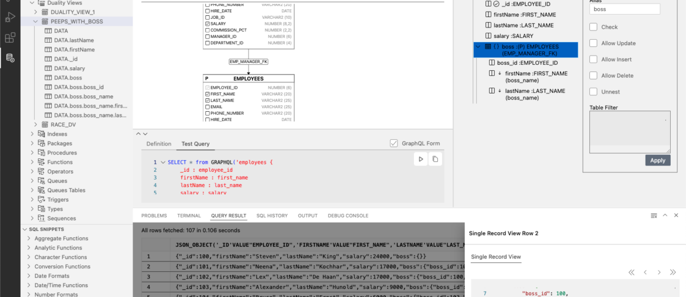Maximize the bottom panel with chevron up
Image resolution: width=686 pixels, height=297 pixels.
point(665,216)
